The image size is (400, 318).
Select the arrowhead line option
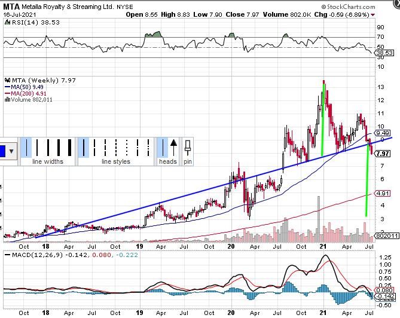[174, 148]
